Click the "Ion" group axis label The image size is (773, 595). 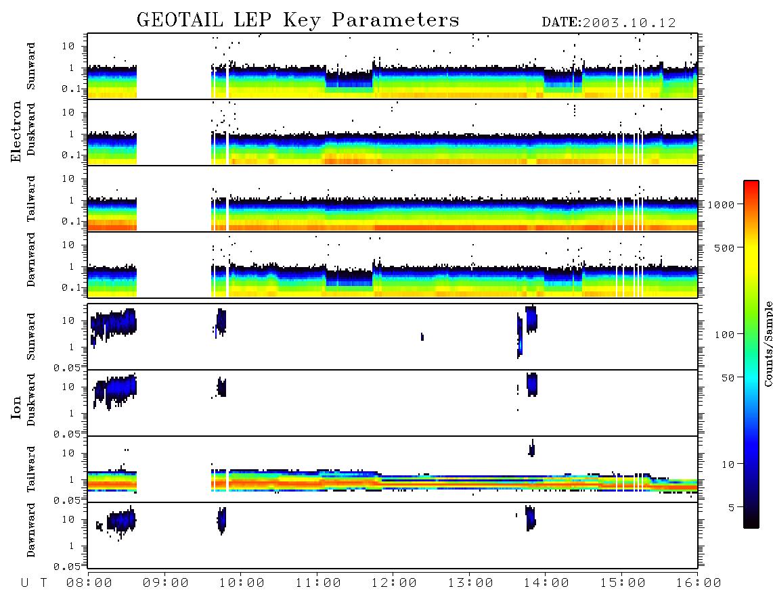tap(16, 407)
